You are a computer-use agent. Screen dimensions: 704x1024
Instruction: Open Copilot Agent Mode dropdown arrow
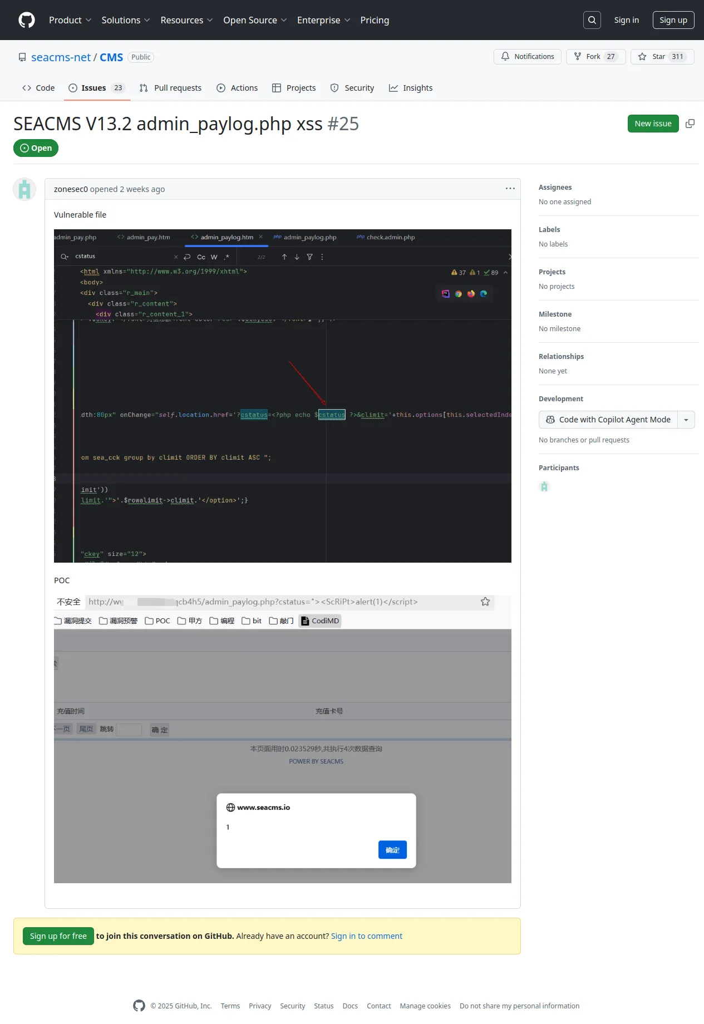[x=686, y=420]
